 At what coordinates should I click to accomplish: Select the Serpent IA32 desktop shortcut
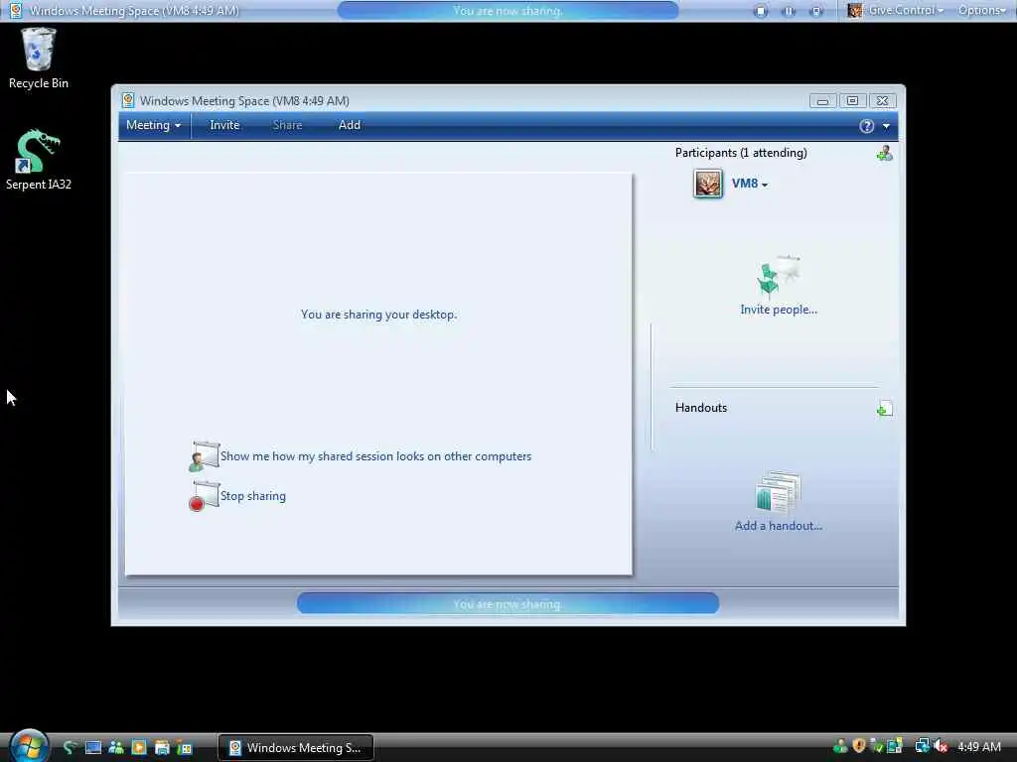click(x=39, y=160)
